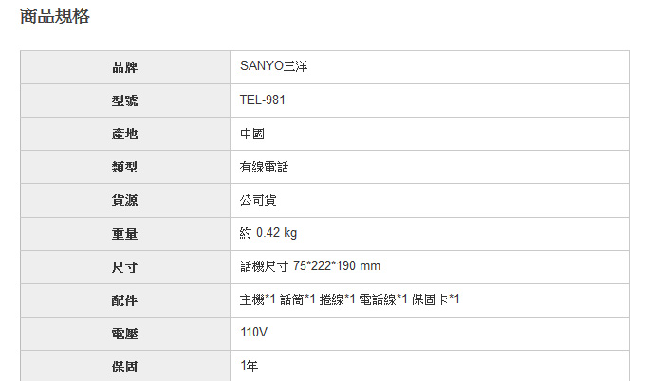
Task: Click the 中國 origin value
Action: 252,134
